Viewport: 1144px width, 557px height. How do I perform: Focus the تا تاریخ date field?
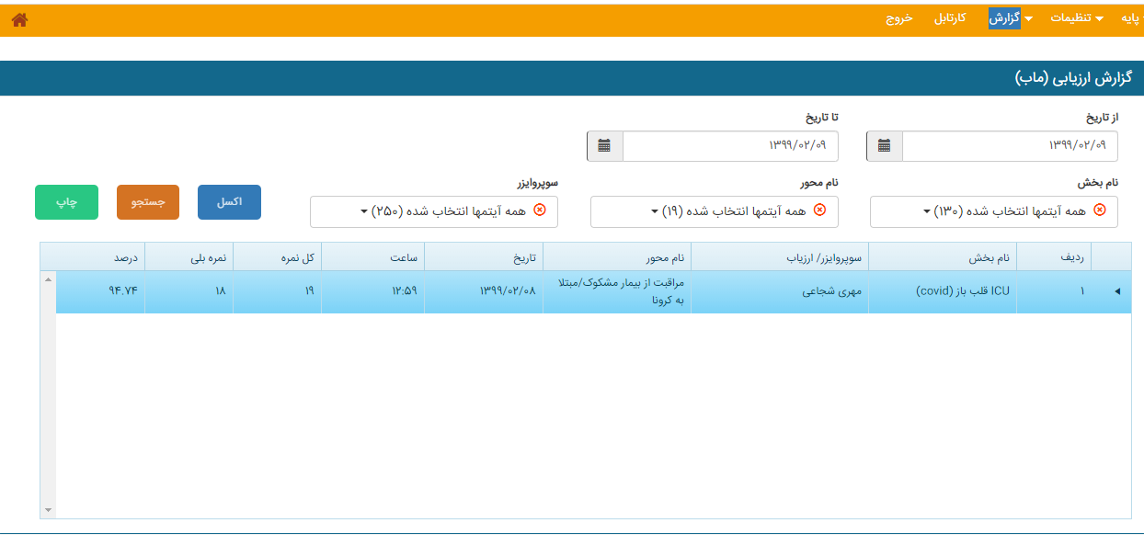(730, 146)
